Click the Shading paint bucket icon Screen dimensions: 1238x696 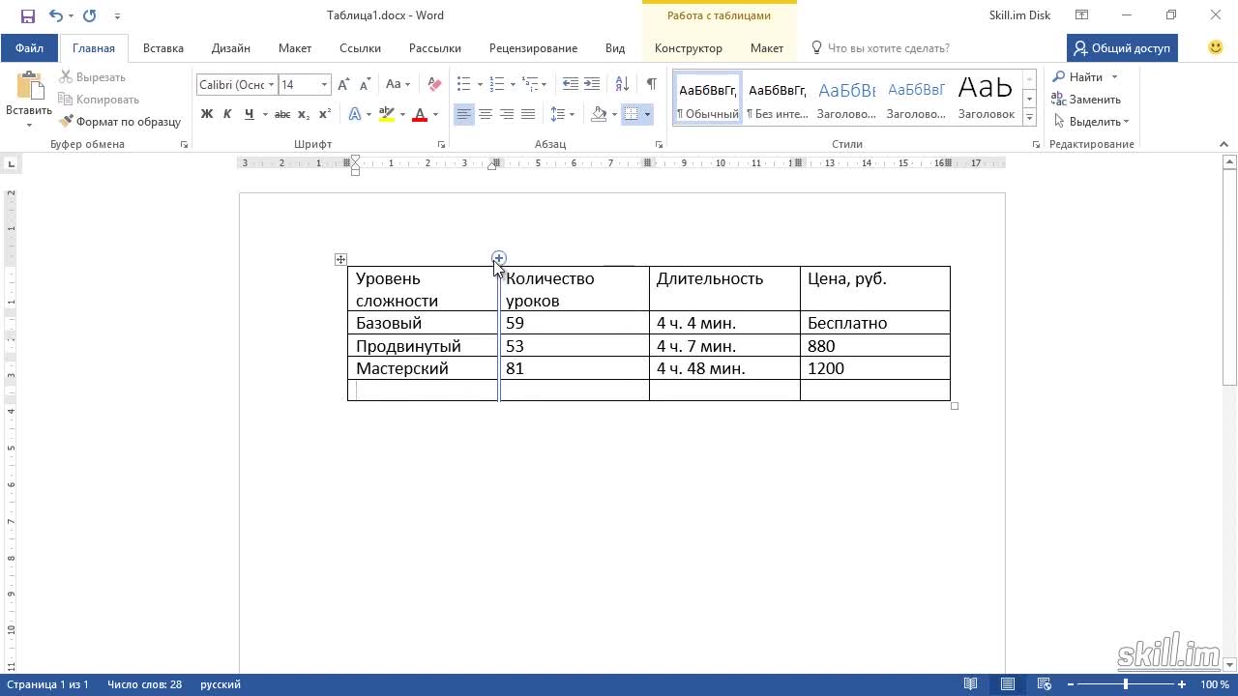coord(599,114)
